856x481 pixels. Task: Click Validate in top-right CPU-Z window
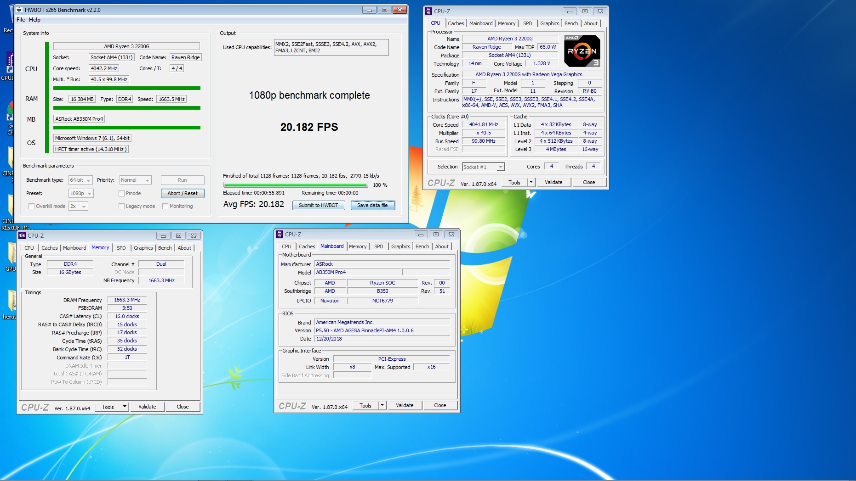point(554,182)
